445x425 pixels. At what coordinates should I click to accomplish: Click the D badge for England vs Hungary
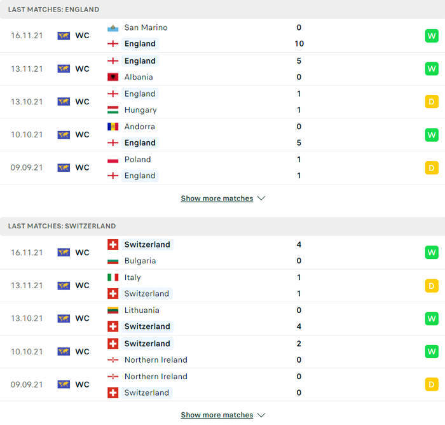click(x=432, y=102)
